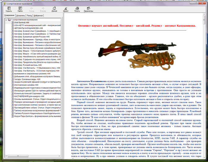Select Засада. Основные виды topic
The image size is (208, 162).
click(x=26, y=78)
